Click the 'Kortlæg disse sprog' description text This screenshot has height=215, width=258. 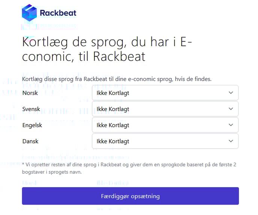tap(117, 79)
